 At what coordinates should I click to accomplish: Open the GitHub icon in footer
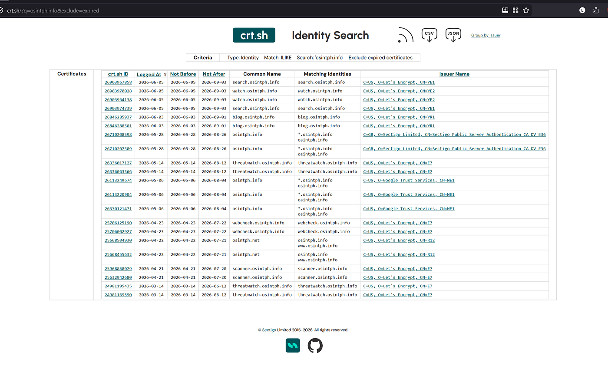(315, 346)
